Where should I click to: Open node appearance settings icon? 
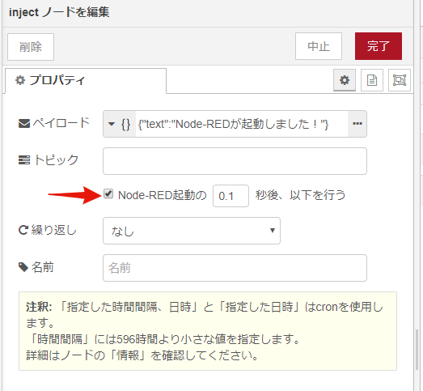[400, 80]
